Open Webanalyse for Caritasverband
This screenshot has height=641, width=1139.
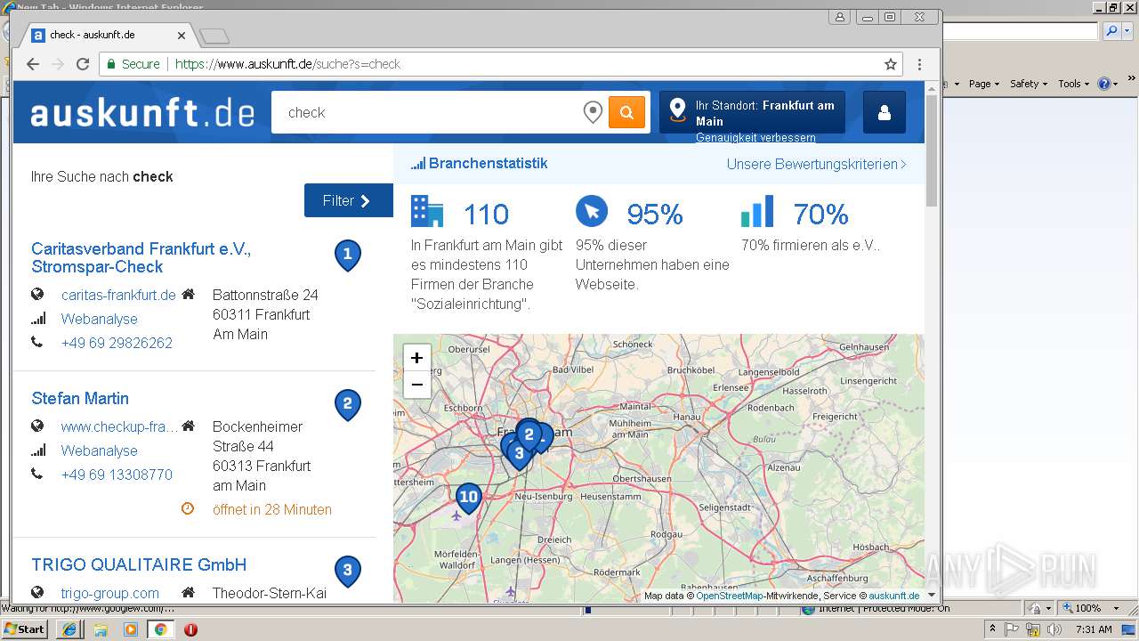[x=99, y=319]
